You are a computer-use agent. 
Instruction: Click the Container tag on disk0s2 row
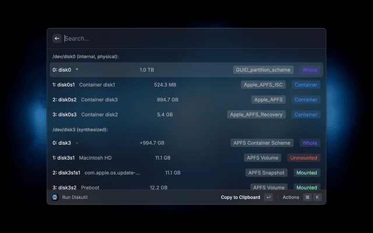[x=306, y=100]
